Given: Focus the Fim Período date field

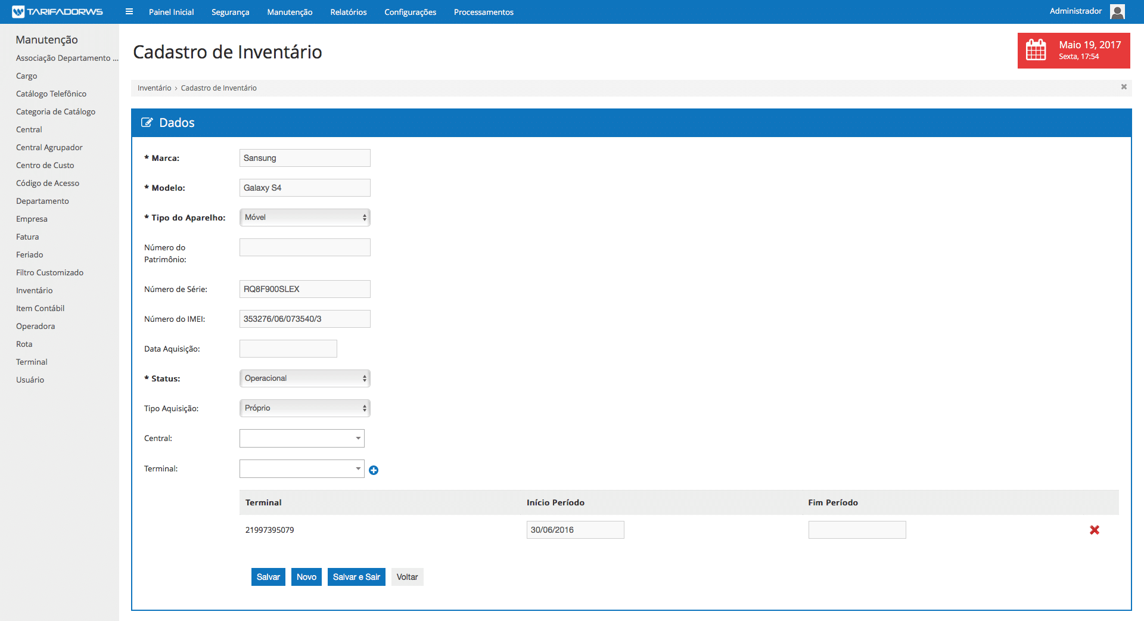Looking at the screenshot, I should (856, 530).
